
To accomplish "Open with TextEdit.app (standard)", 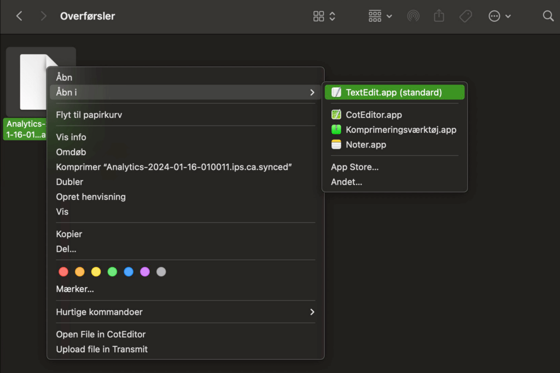I will 395,92.
